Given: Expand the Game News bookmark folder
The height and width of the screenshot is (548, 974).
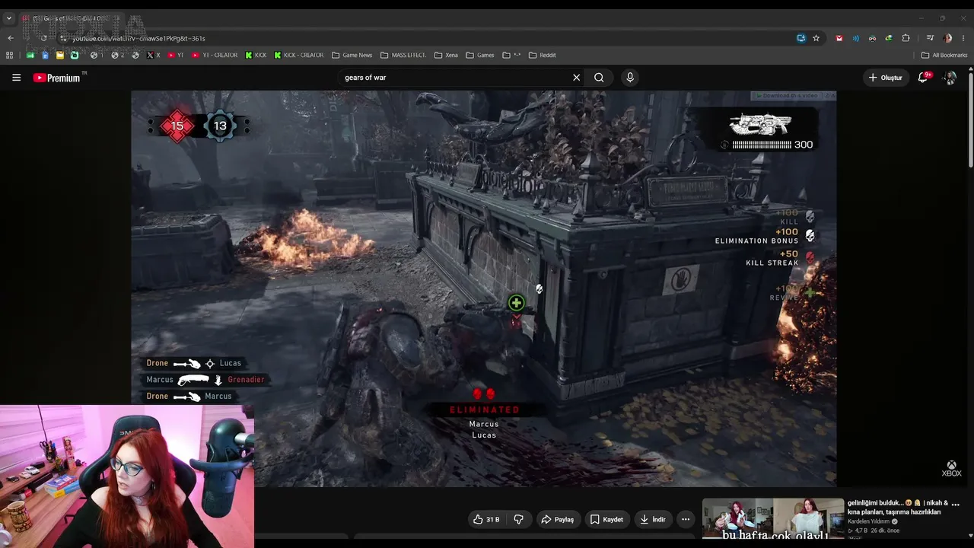Looking at the screenshot, I should coord(352,55).
